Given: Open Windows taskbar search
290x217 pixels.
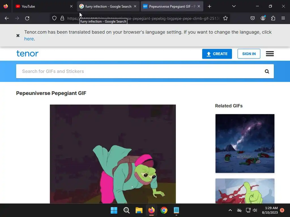Looking at the screenshot, I should point(127,210).
